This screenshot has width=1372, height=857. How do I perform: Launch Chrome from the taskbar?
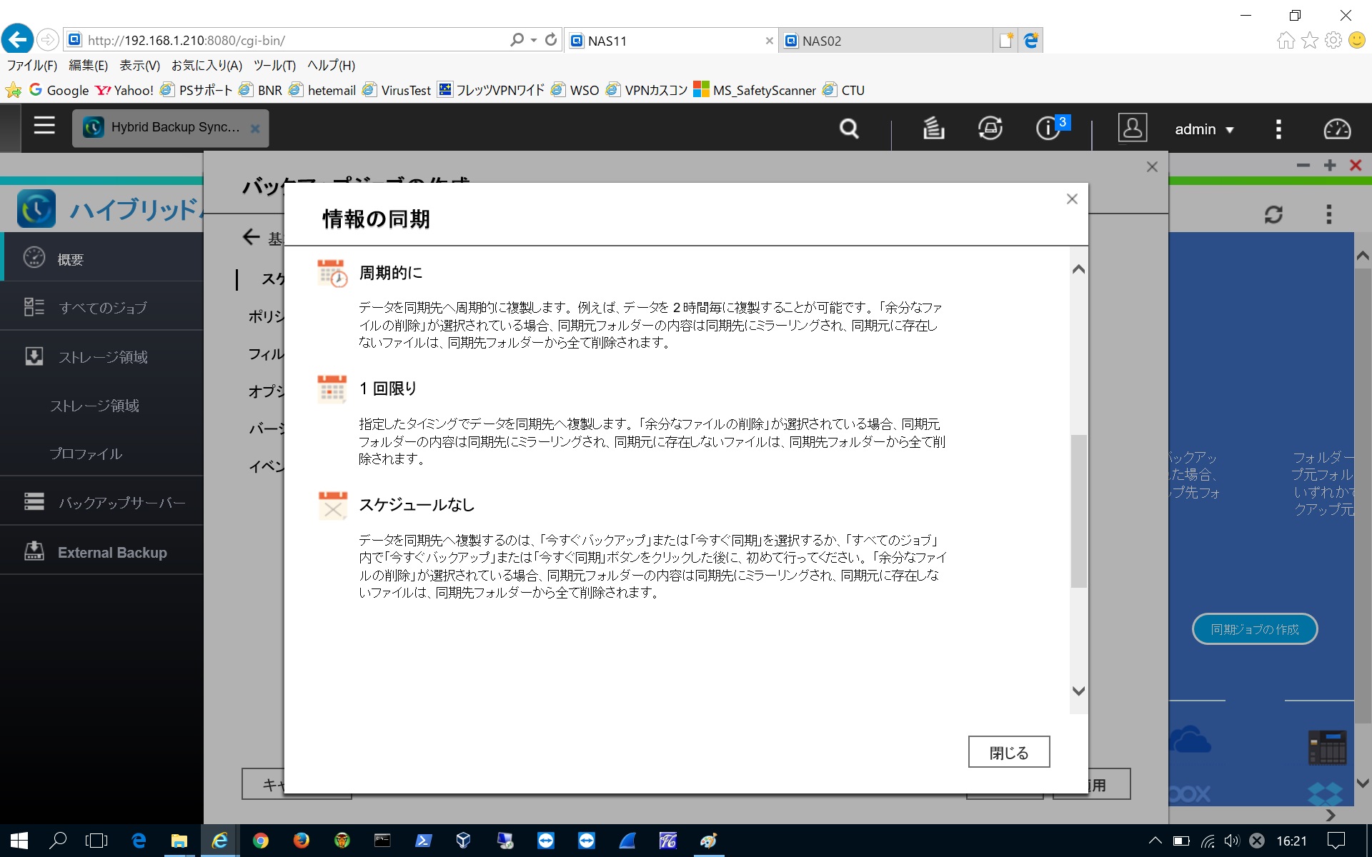tap(260, 840)
